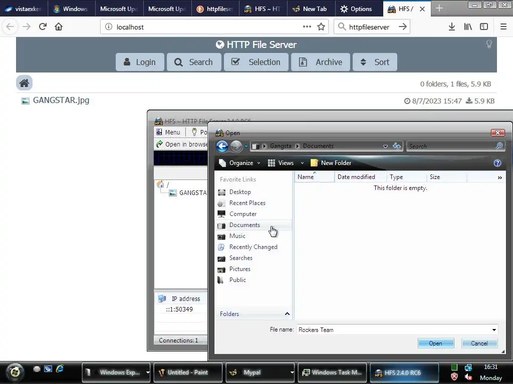
Task: Go back in the Open dialog
Action: [222, 146]
